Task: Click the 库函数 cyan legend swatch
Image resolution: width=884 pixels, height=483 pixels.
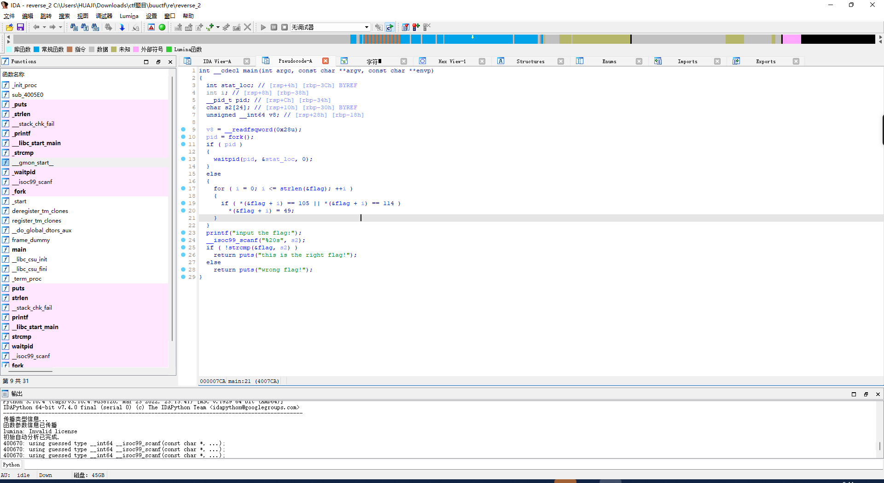Action: coord(9,49)
